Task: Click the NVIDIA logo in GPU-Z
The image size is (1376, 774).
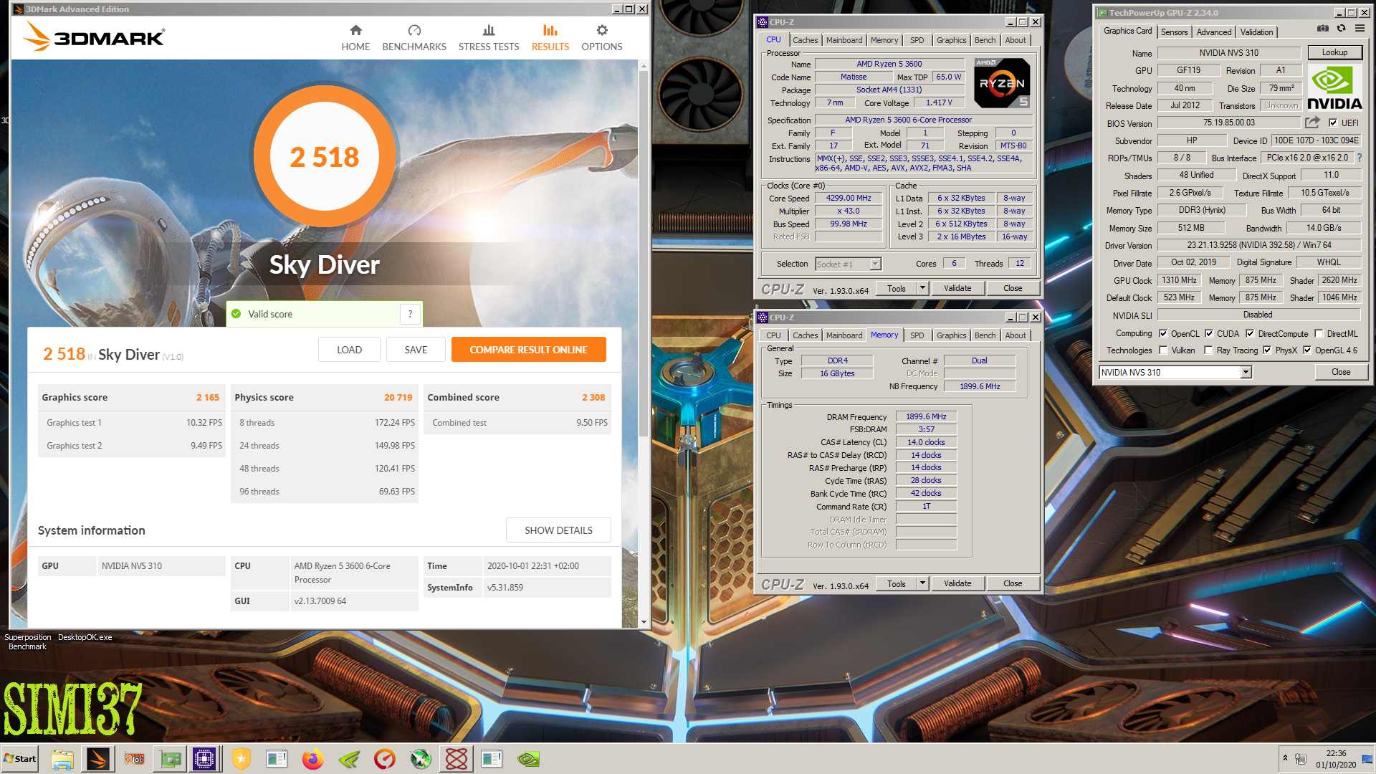Action: [x=1334, y=87]
